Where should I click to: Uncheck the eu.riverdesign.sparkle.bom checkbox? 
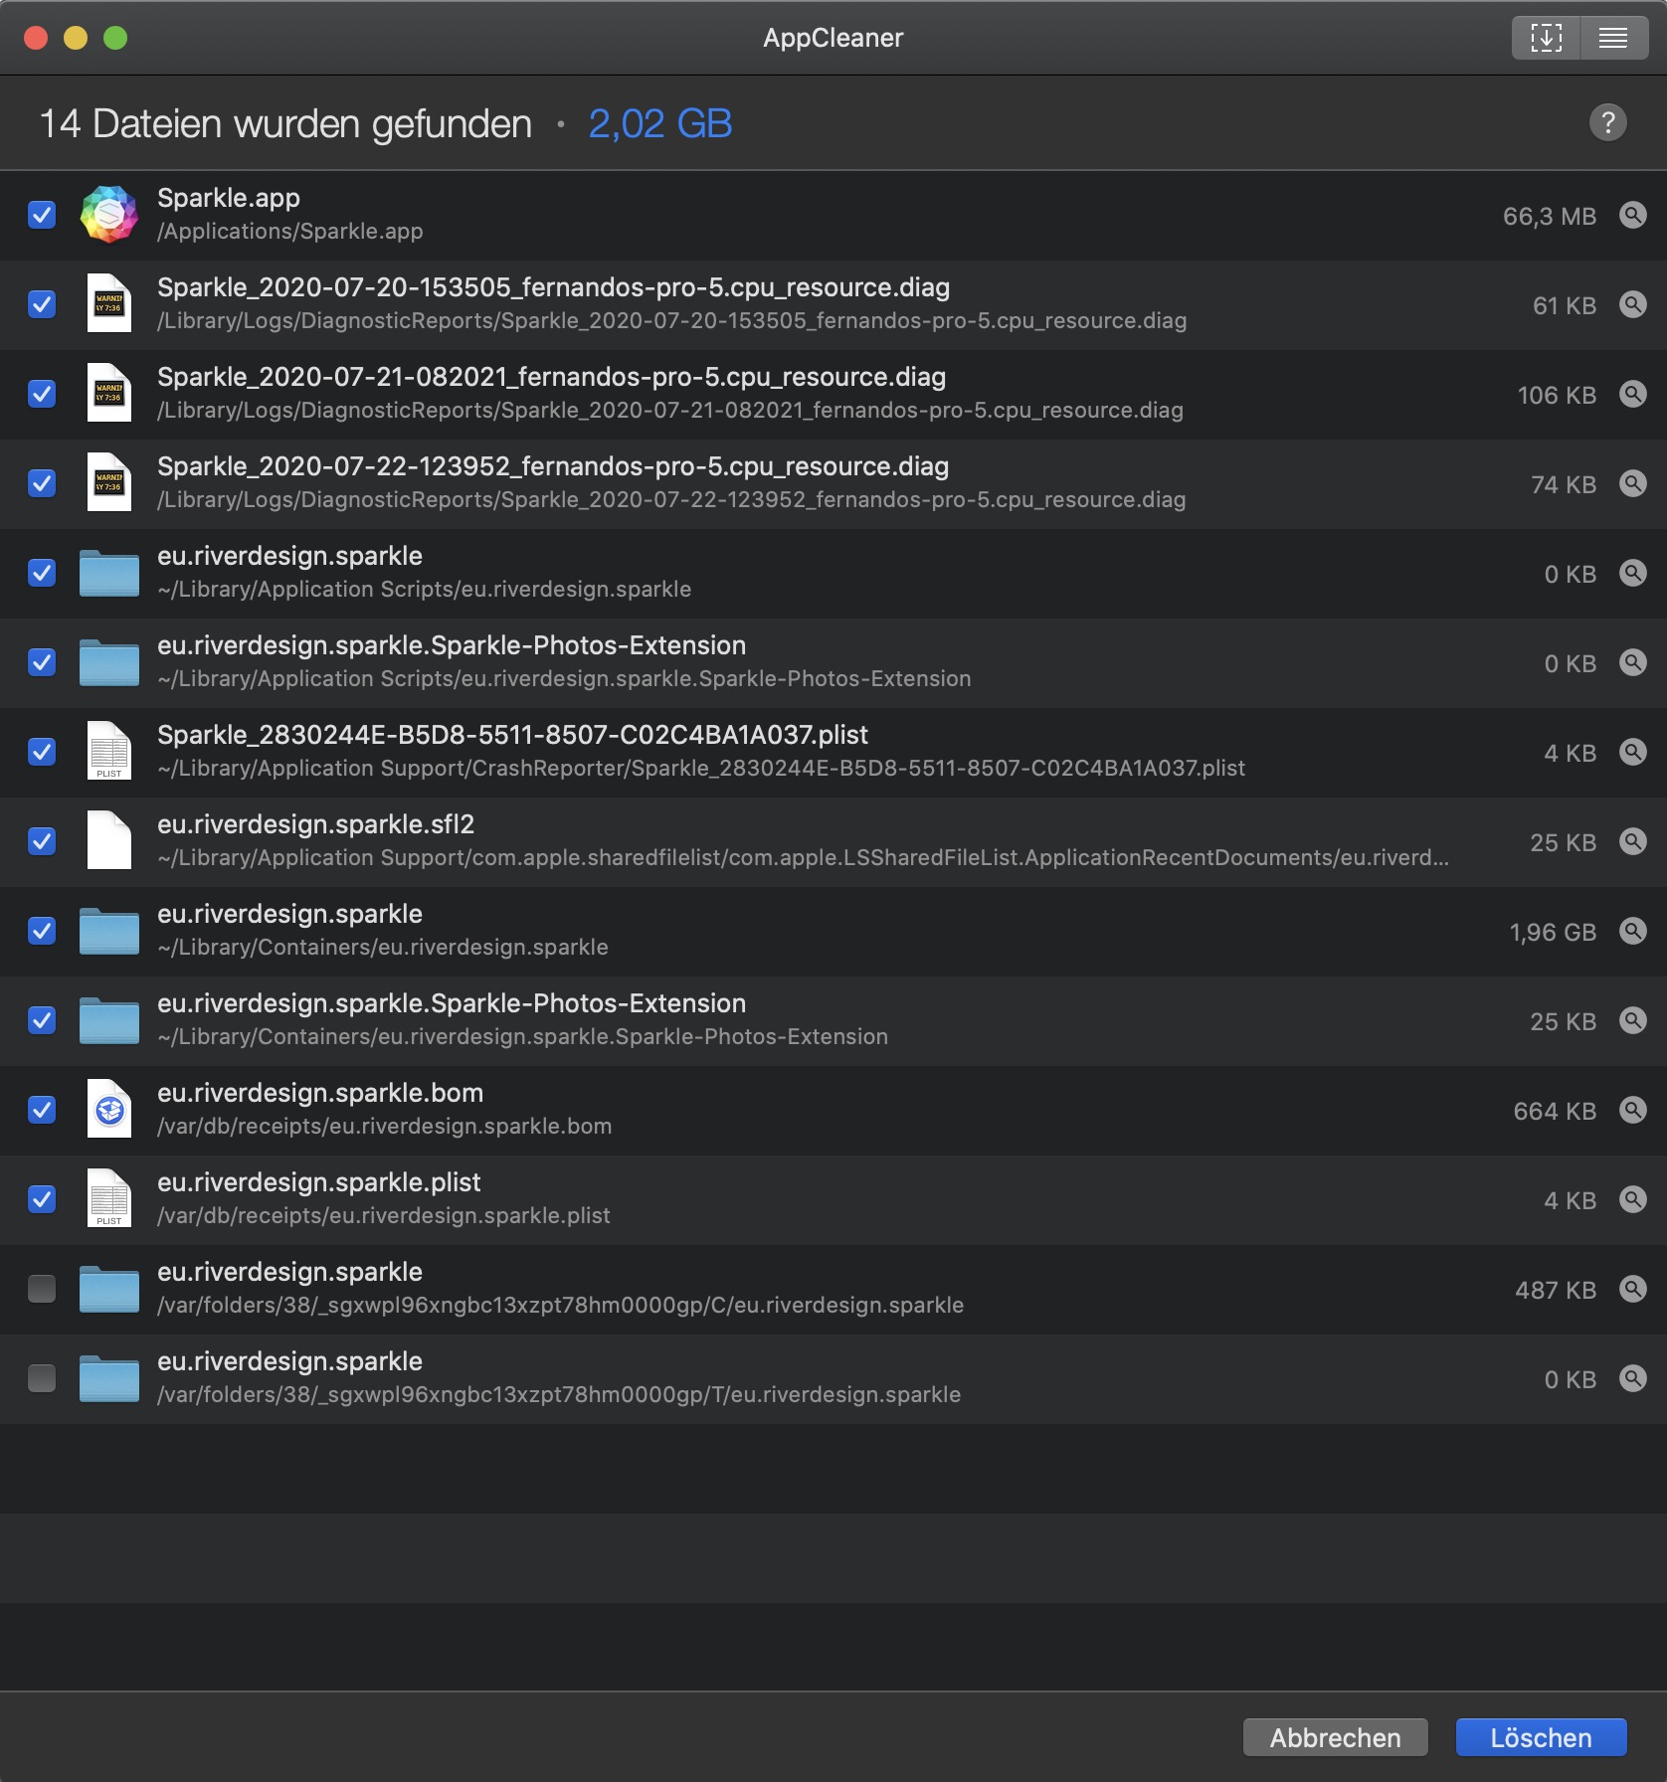tap(42, 1110)
